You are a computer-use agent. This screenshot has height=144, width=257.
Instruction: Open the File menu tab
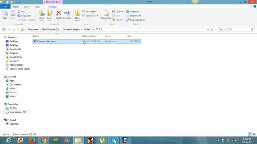5,7
